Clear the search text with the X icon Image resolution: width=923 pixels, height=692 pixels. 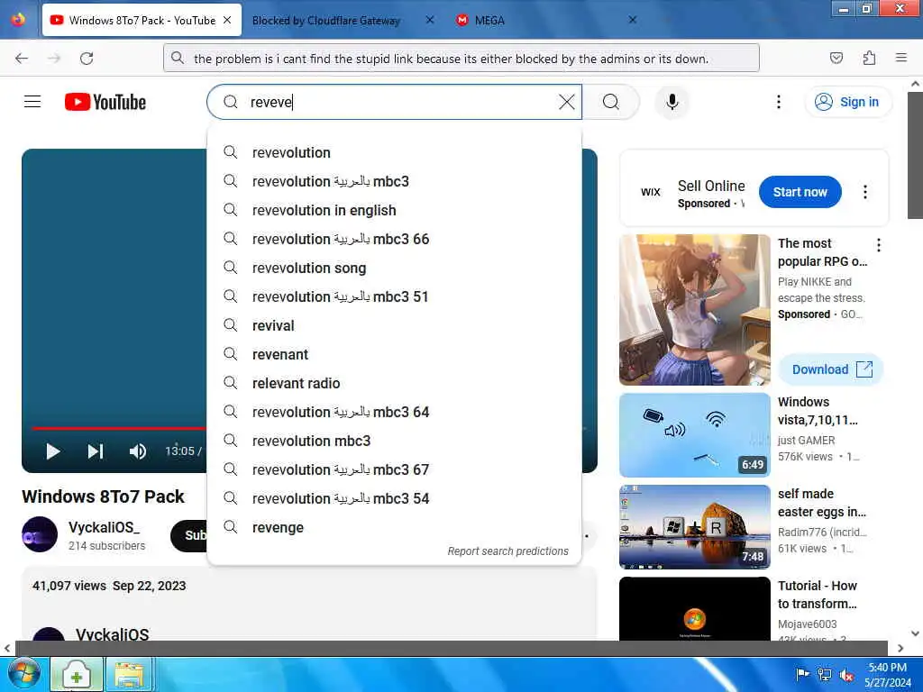566,102
